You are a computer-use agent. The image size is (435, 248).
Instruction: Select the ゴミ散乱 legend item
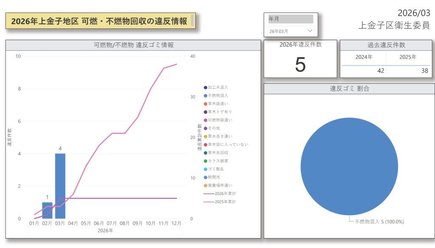217,169
